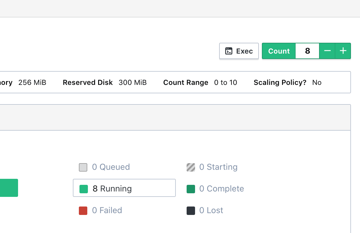Image resolution: width=360 pixels, height=233 pixels.
Task: Click the striped Starting legend swatch
Action: coord(191,167)
